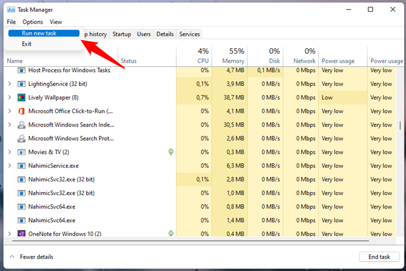The image size is (406, 271).
Task: Select the NahimicSvc64.exe row using 1,4 MB
Action: tap(200, 220)
